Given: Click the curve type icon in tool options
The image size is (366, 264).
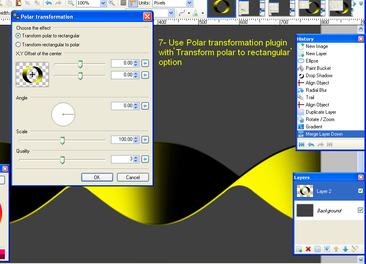Looking at the screenshot, I should 182,13.
